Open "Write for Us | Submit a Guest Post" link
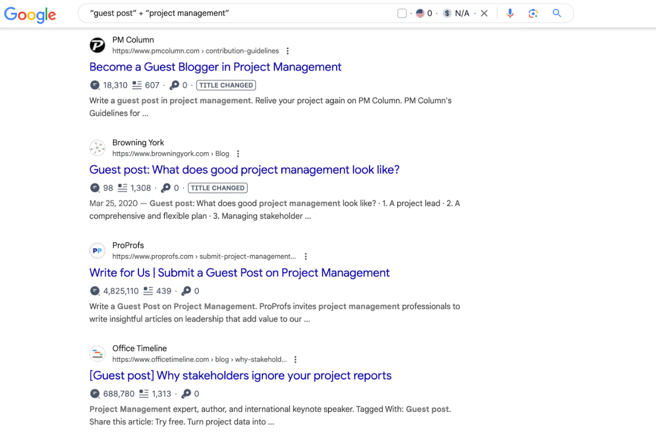656x444 pixels. [240, 272]
